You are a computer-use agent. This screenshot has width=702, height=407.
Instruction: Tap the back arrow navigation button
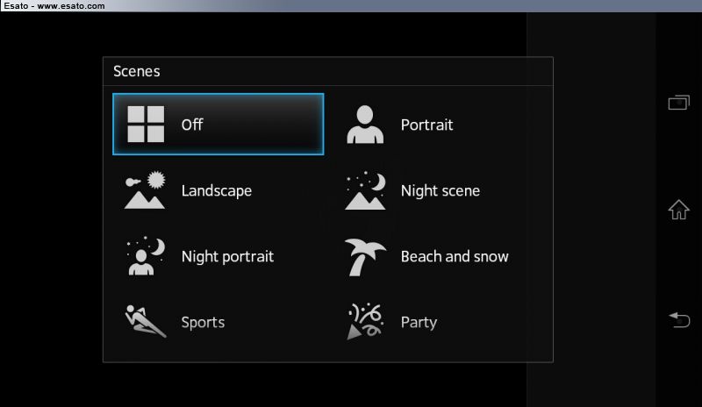click(x=678, y=319)
